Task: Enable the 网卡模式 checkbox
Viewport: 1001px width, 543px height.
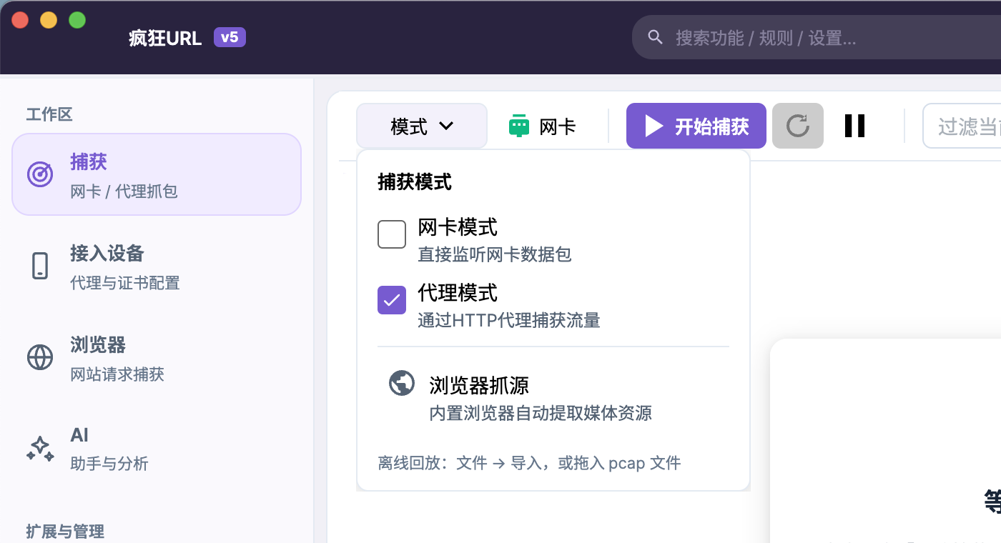Action: pos(392,234)
